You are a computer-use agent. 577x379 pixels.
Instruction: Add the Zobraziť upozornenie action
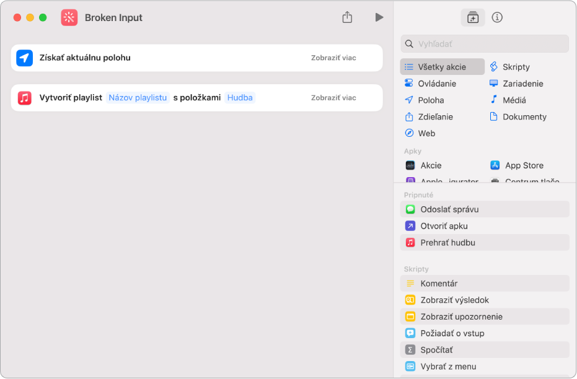(x=484, y=316)
